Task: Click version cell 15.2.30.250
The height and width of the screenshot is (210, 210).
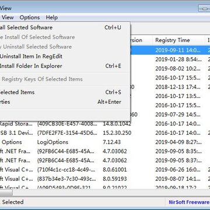Action: tap(117, 133)
